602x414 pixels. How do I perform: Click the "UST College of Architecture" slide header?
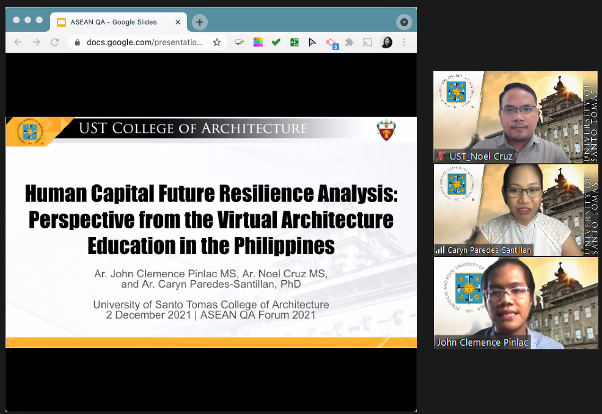193,129
